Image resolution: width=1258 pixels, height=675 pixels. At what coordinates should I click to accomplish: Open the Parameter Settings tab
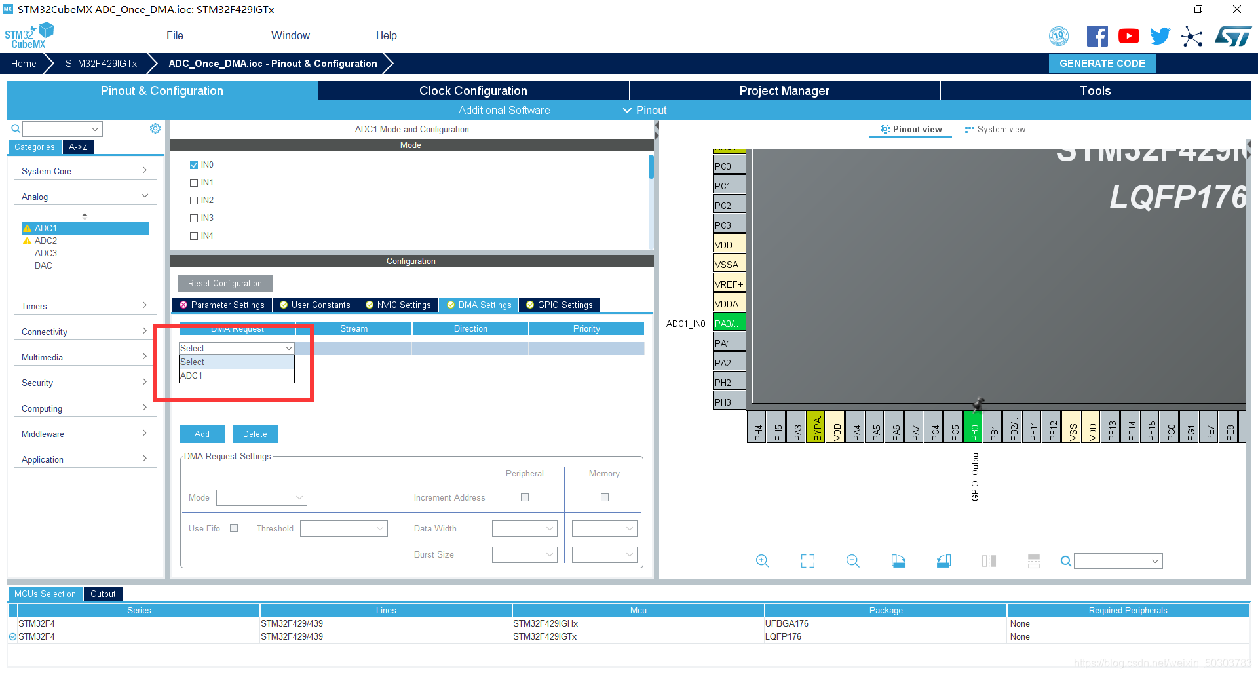coord(222,305)
